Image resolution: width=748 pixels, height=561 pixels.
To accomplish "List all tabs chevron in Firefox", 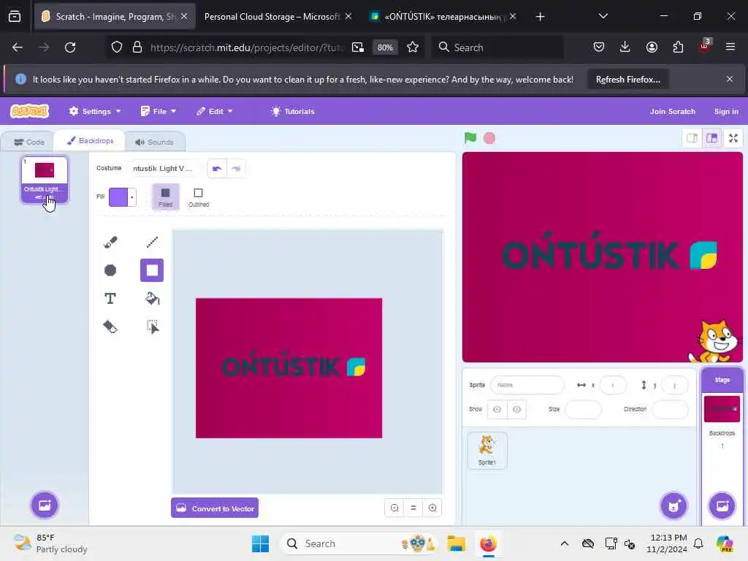I will 603,16.
